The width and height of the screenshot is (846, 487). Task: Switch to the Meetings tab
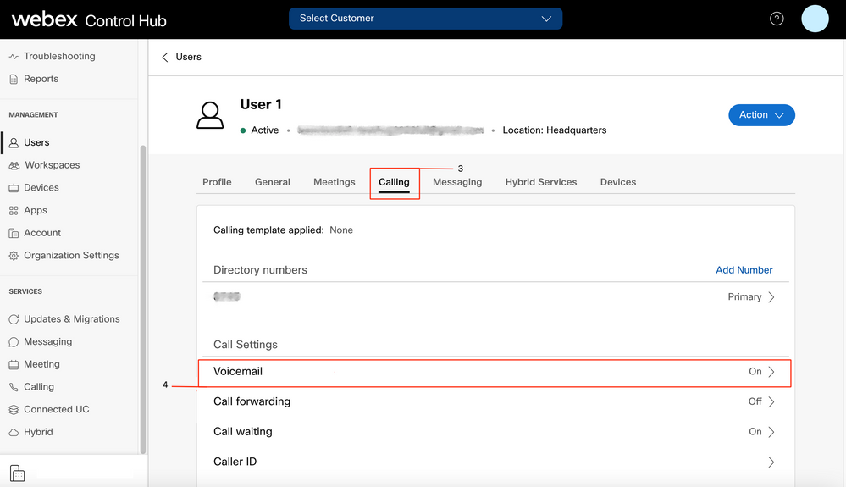click(335, 182)
